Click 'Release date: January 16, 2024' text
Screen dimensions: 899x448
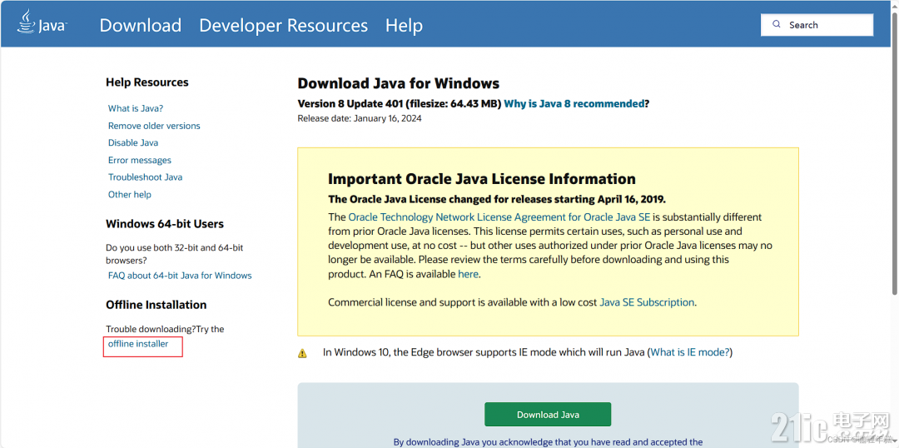pyautogui.click(x=360, y=119)
